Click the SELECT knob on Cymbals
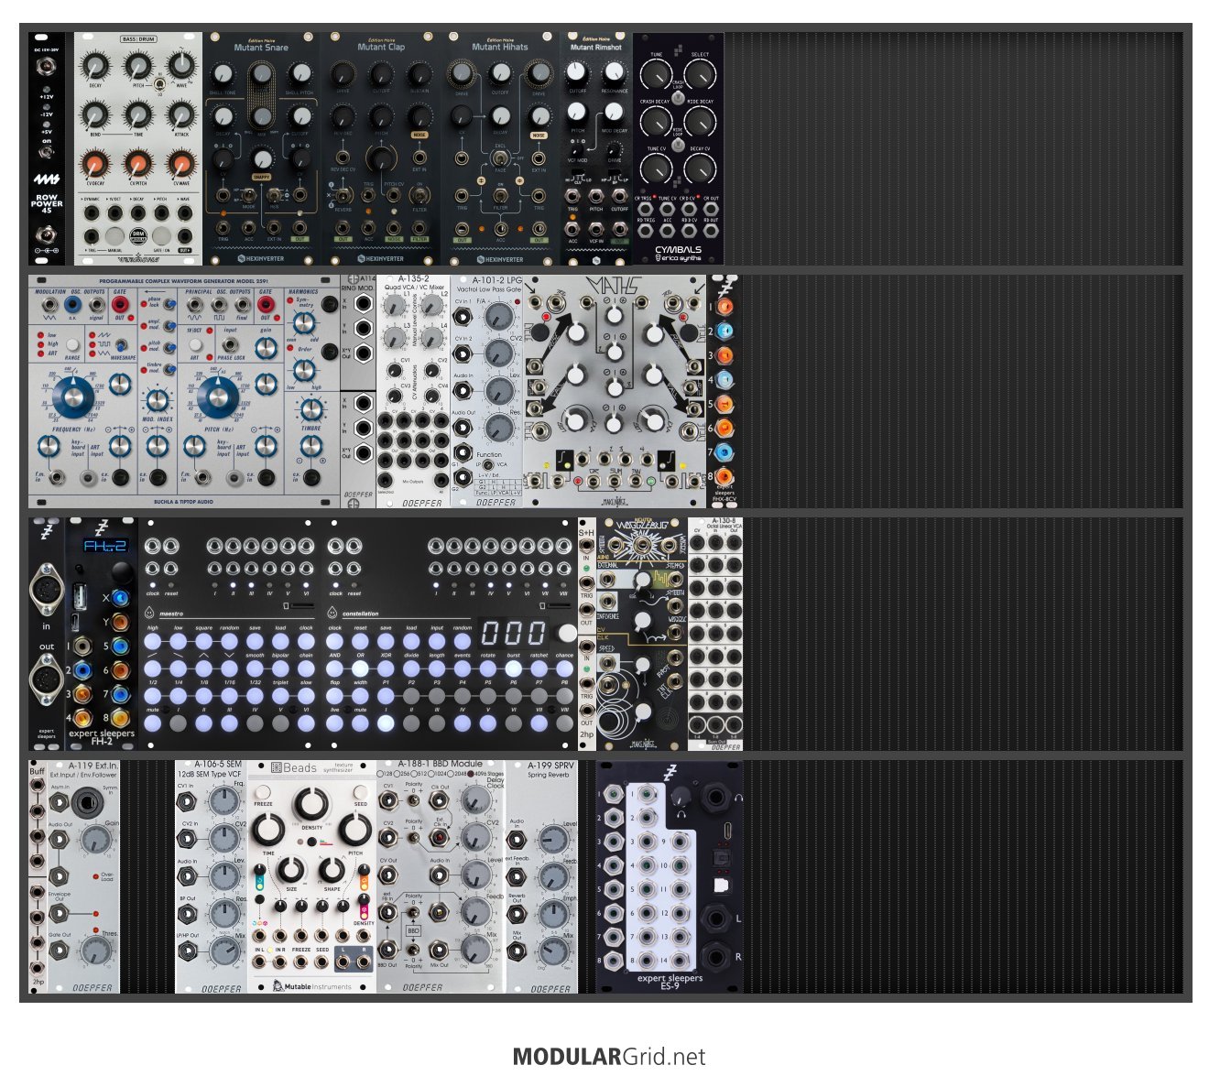 700,74
